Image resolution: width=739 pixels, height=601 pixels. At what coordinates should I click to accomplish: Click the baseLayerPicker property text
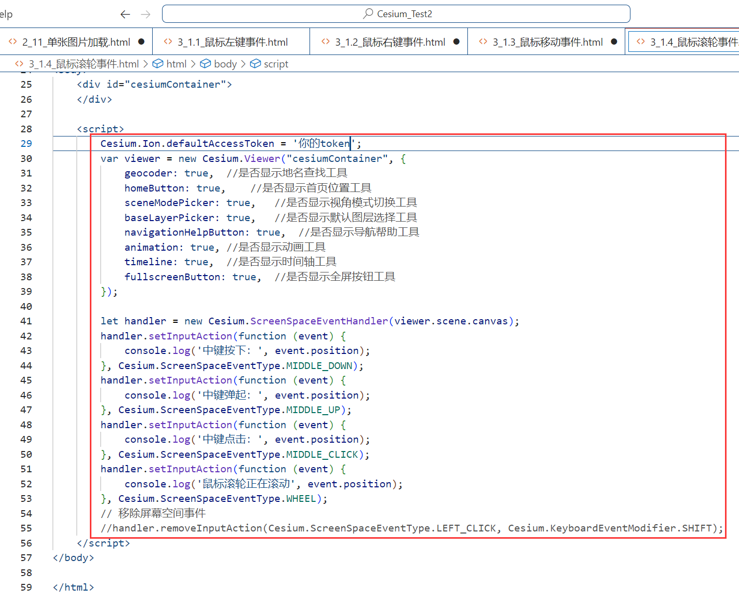(169, 218)
